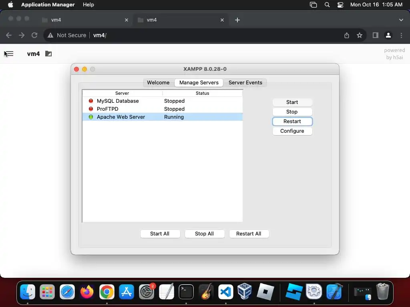
Task: Open GarageBand from the Dock
Action: pyautogui.click(x=206, y=291)
